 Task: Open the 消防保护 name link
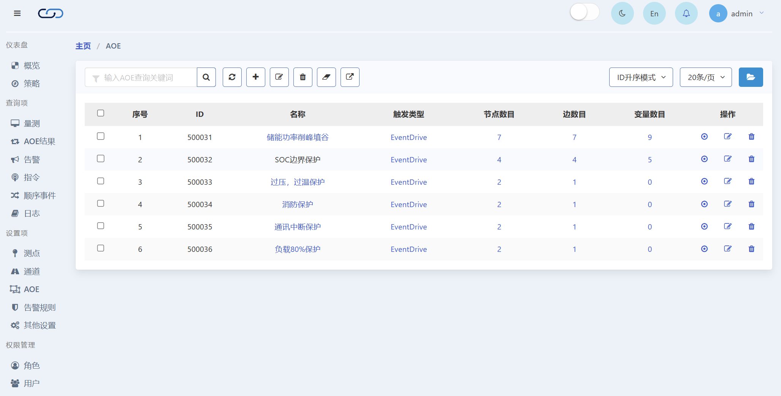[x=298, y=204]
